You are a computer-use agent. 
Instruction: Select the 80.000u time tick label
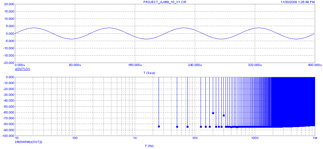coord(75,65)
